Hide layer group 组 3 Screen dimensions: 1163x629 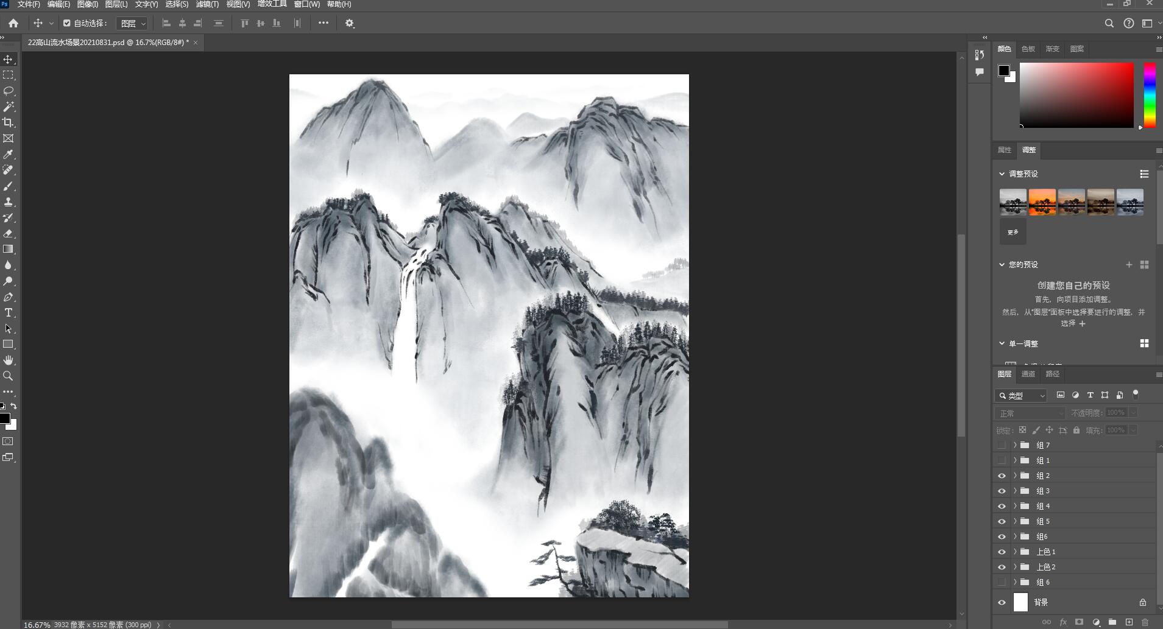(1002, 491)
